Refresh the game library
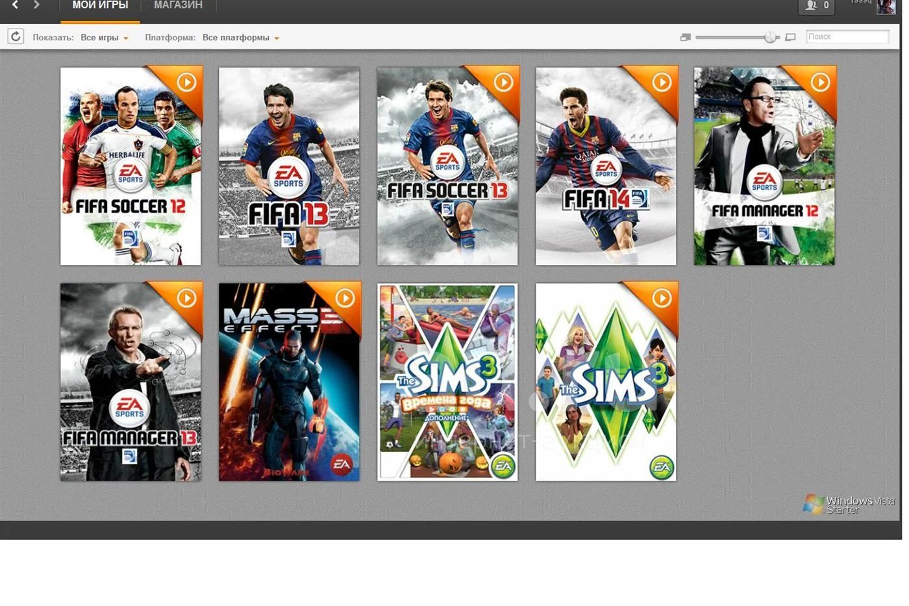Image resolution: width=909 pixels, height=606 pixels. click(16, 36)
